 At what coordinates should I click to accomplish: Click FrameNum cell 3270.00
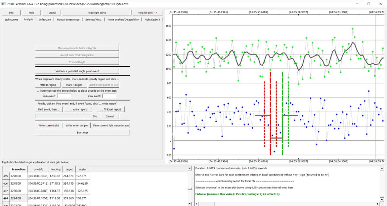tap(18, 176)
